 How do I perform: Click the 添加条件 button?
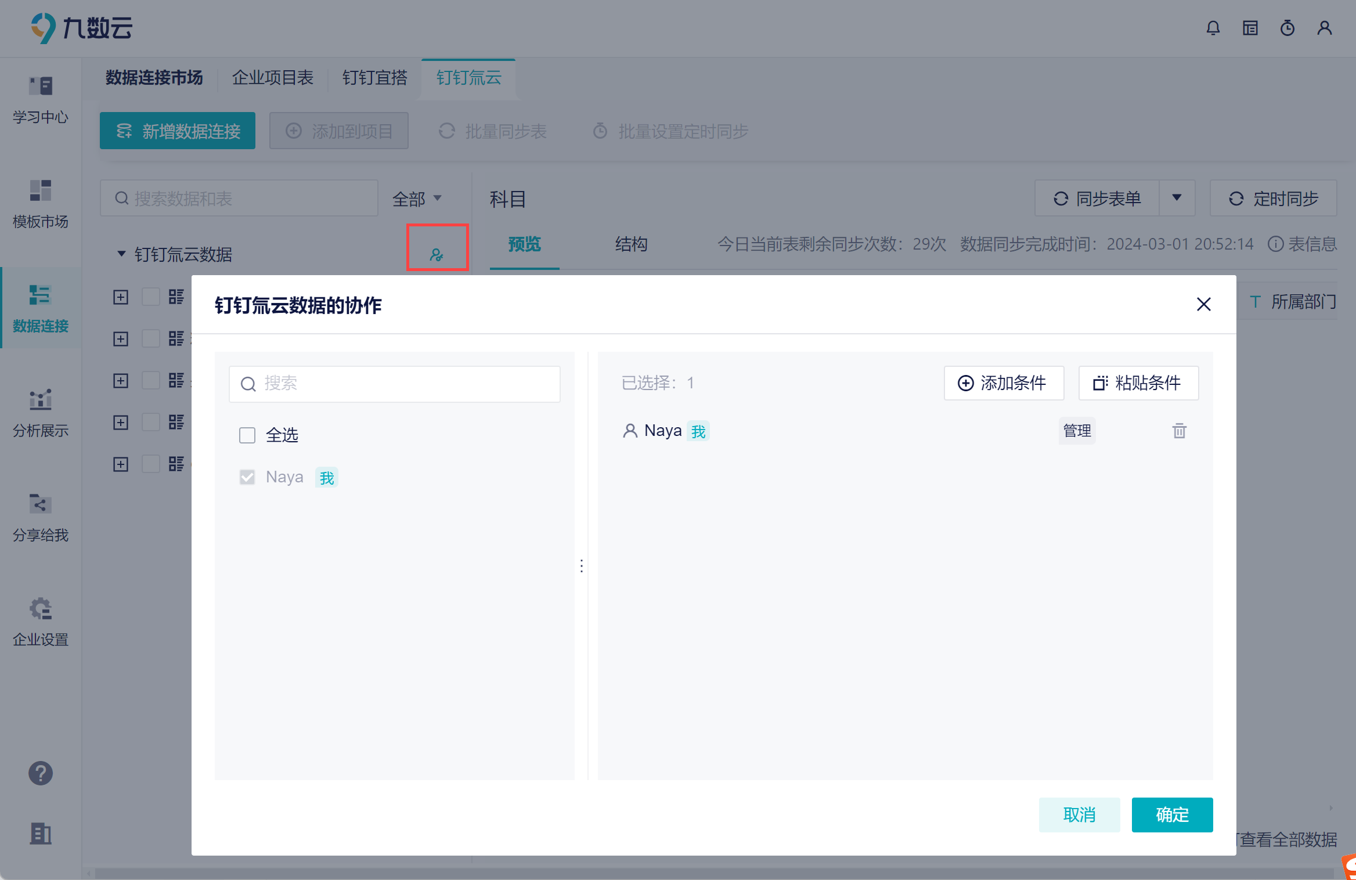click(1004, 383)
